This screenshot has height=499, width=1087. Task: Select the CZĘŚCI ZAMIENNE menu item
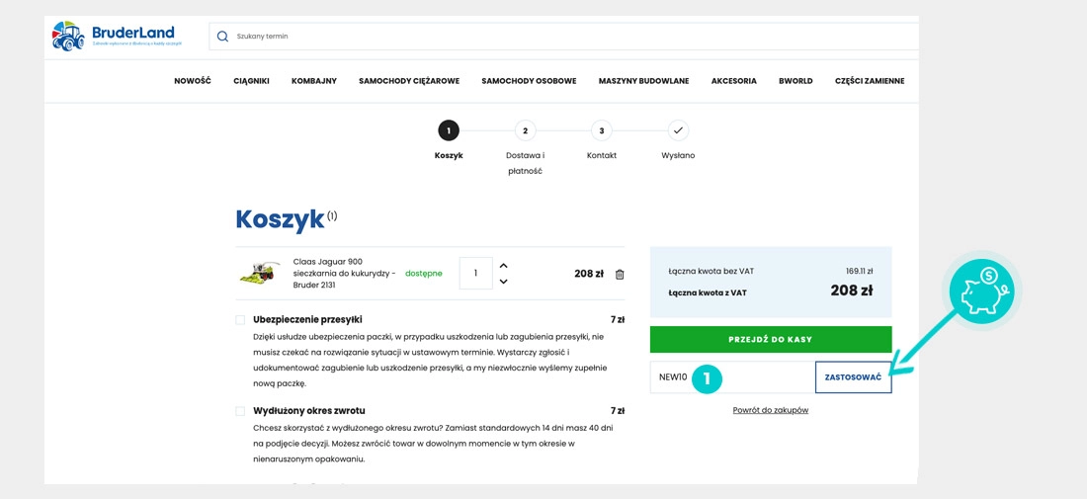(x=869, y=81)
